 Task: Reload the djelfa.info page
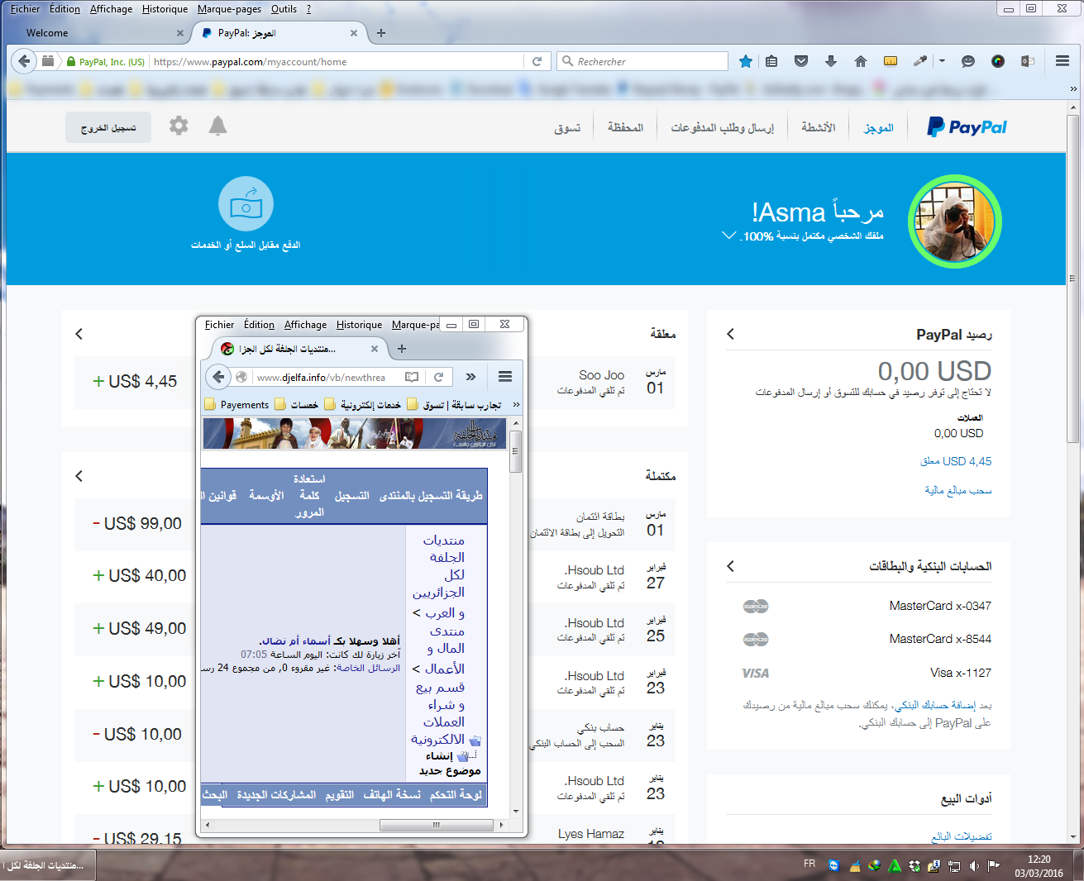click(439, 377)
